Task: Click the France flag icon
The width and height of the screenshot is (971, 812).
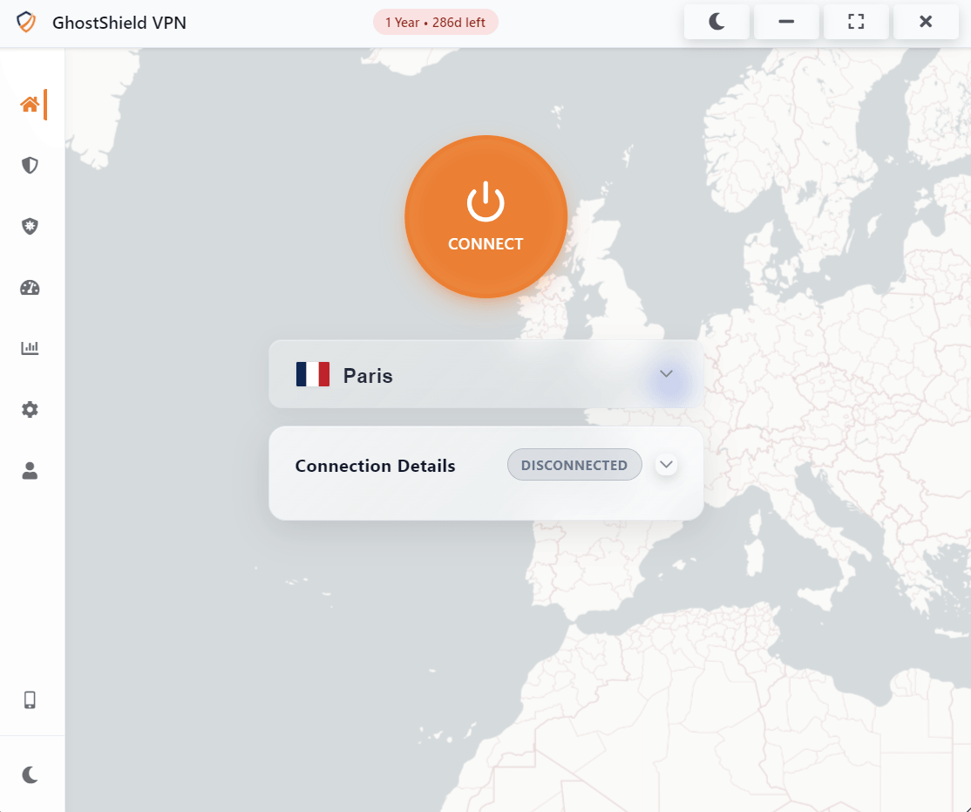Action: (312, 374)
